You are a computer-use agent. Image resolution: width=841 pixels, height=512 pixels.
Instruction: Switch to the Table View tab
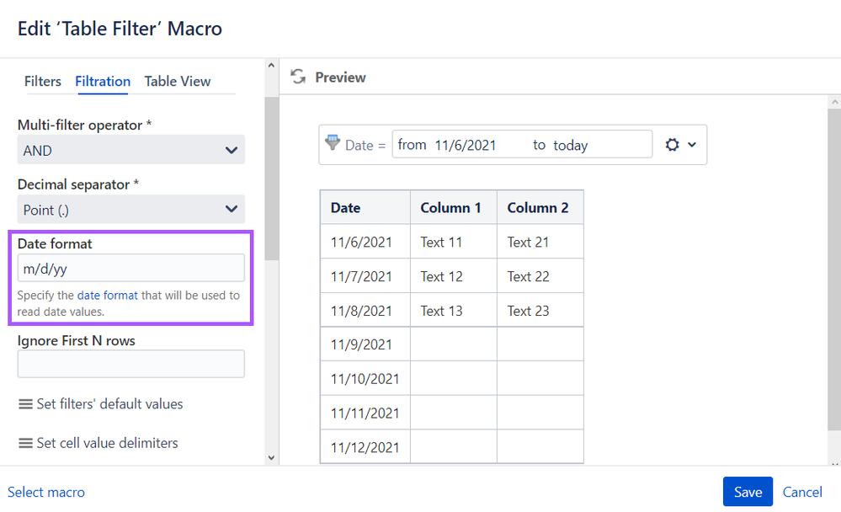point(177,82)
